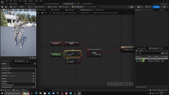Screen dimensions: 169x95
Task: Click the green Play simulation button
Action: pos(73,7)
